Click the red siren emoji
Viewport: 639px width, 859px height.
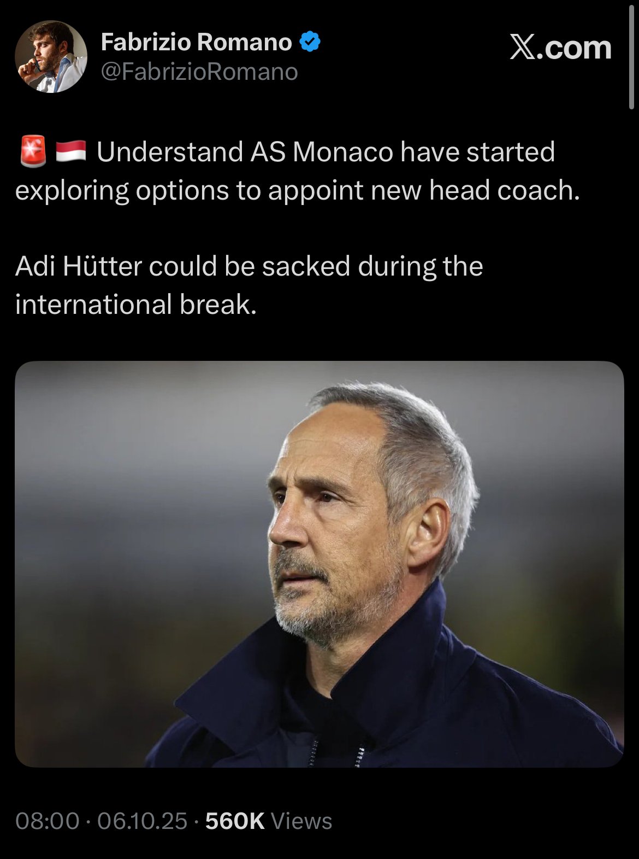[33, 151]
